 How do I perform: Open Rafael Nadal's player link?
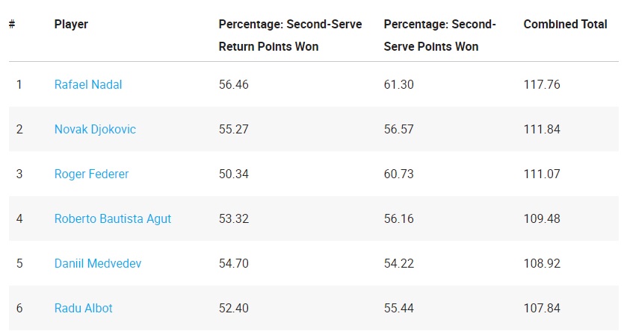(88, 84)
